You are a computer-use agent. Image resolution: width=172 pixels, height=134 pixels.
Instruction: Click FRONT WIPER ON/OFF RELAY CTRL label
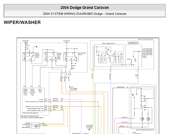pyautogui.click(x=26, y=92)
